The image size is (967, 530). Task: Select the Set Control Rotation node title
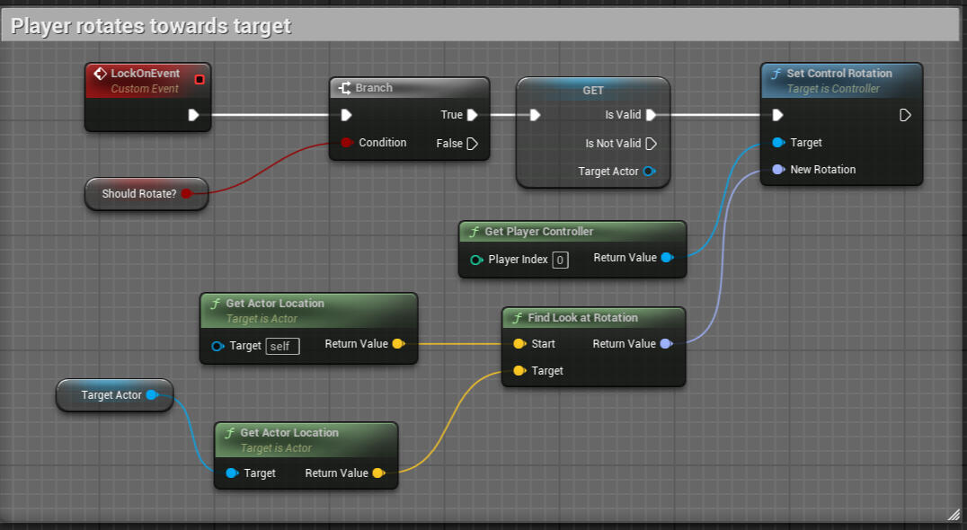click(x=838, y=74)
